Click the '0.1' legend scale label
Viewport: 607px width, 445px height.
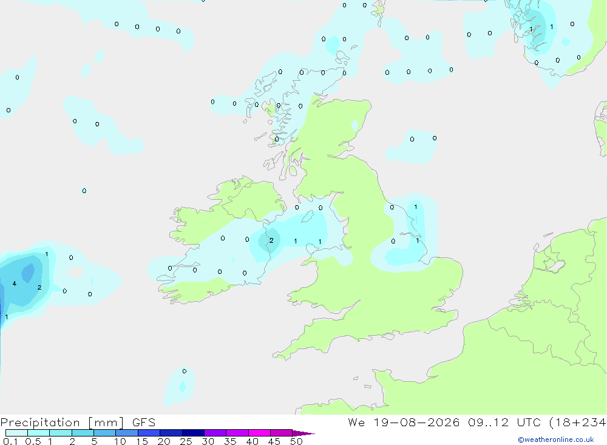click(10, 441)
